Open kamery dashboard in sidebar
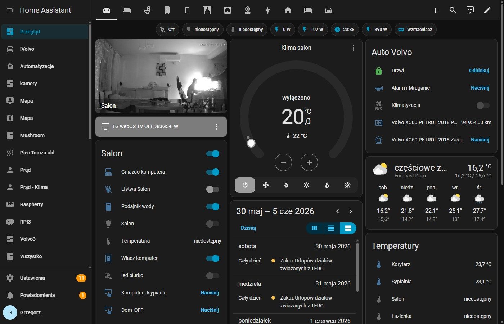This screenshot has width=504, height=324. pos(45,84)
